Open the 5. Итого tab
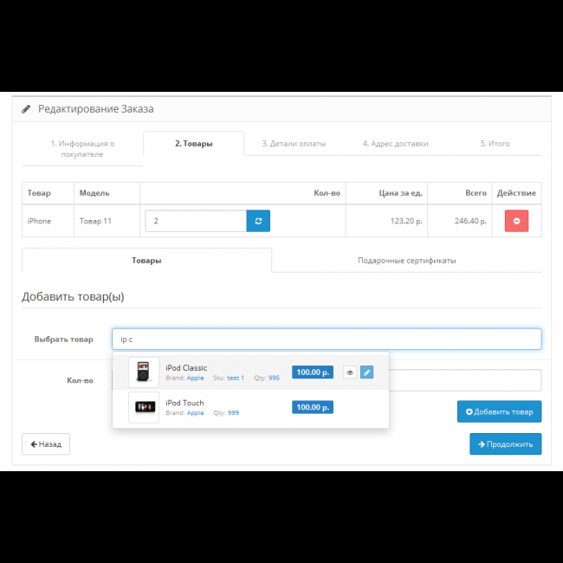Image resolution: width=563 pixels, height=563 pixels. 495,144
